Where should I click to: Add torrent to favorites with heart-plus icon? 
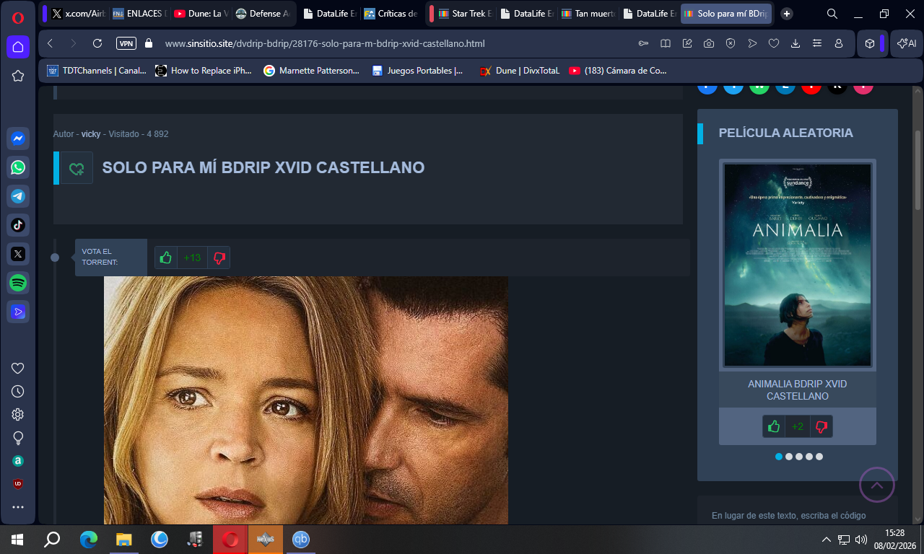[77, 168]
